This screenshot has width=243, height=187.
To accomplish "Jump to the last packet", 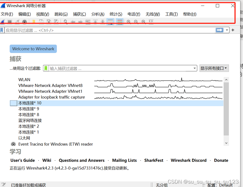I will tap(103, 22).
